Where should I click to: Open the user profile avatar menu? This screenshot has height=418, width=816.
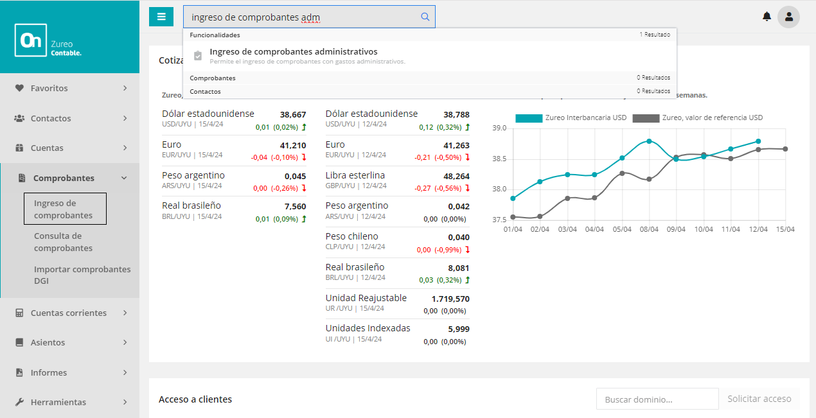click(788, 17)
